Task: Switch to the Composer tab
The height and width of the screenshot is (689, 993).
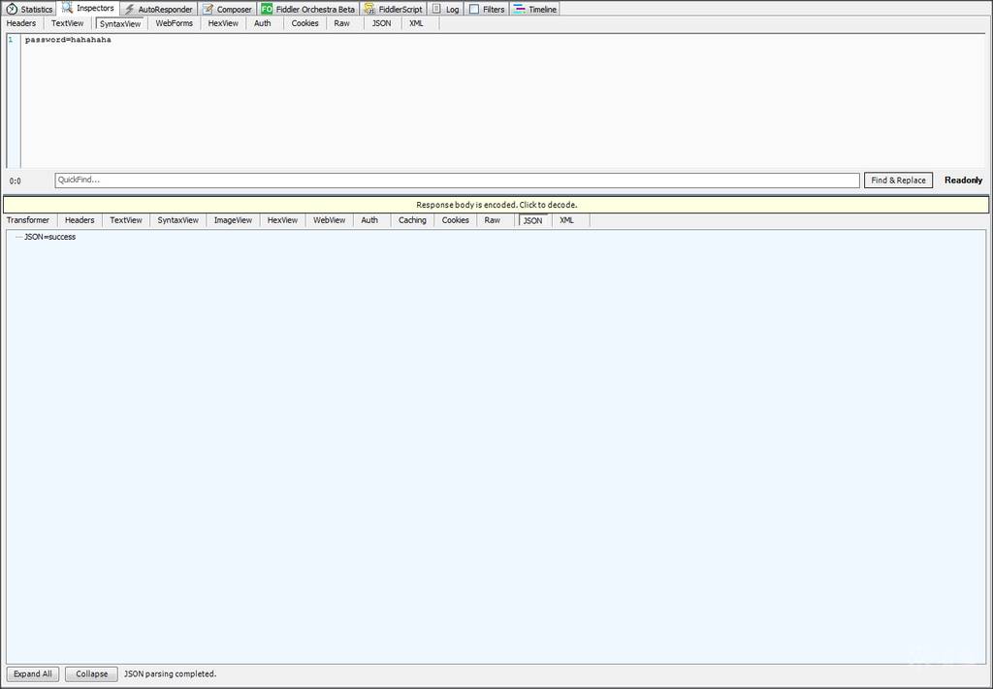Action: pyautogui.click(x=227, y=9)
